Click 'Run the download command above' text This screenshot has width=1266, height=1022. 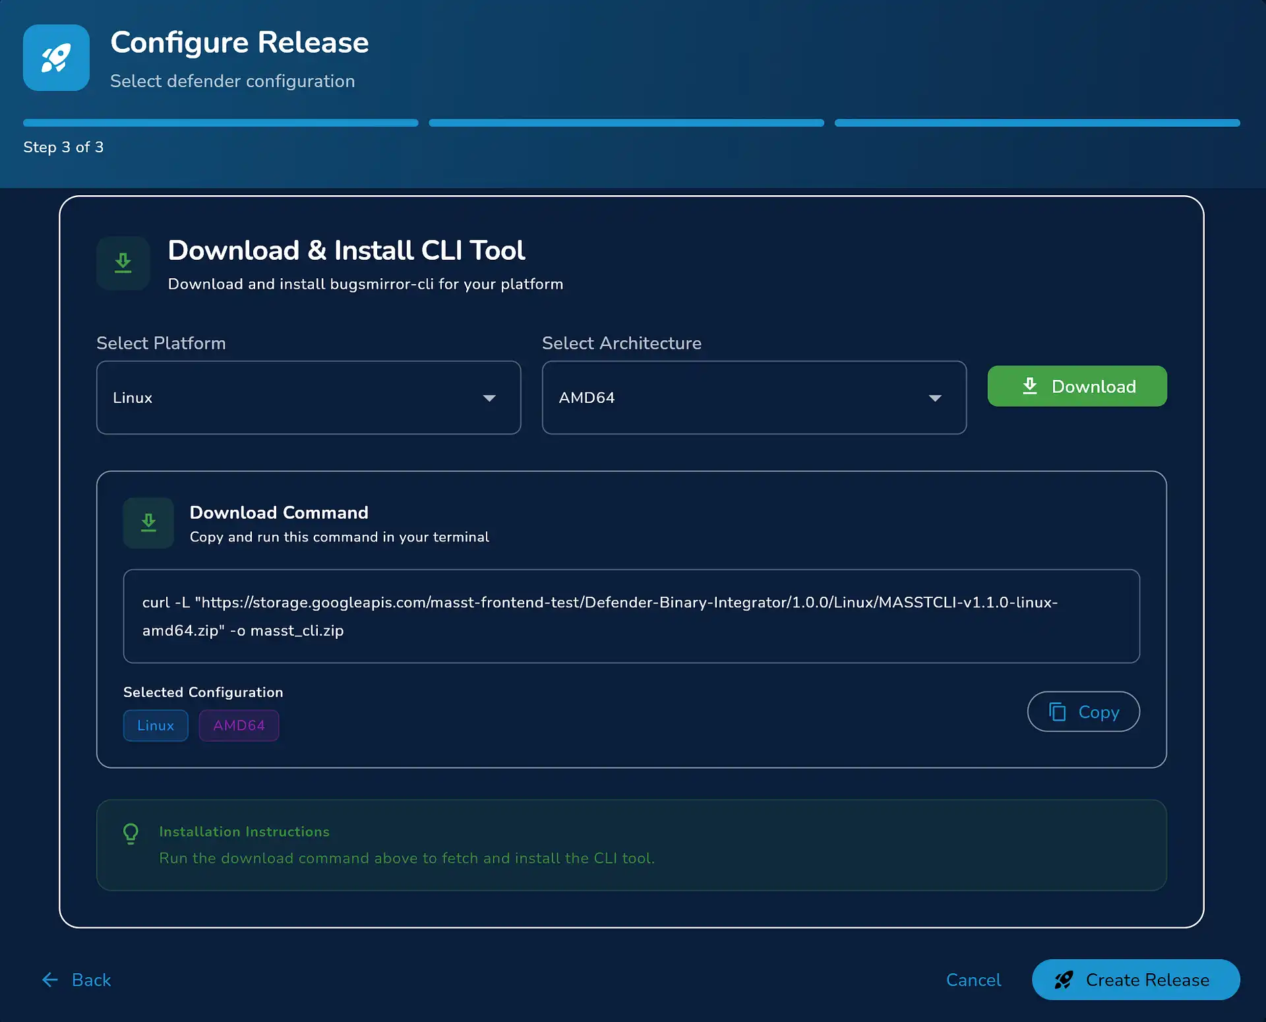coord(407,858)
